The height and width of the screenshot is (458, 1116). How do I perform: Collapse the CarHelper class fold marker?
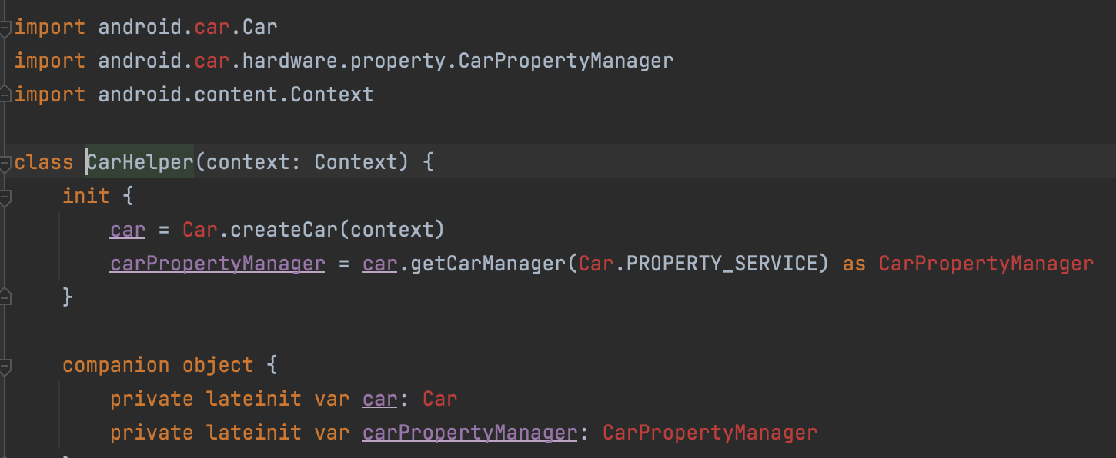tap(5, 163)
